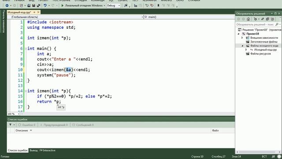Viewport: 282px width, 159px height.
Task: Place cursor on line 11 system("pause")
Action: tap(56, 75)
